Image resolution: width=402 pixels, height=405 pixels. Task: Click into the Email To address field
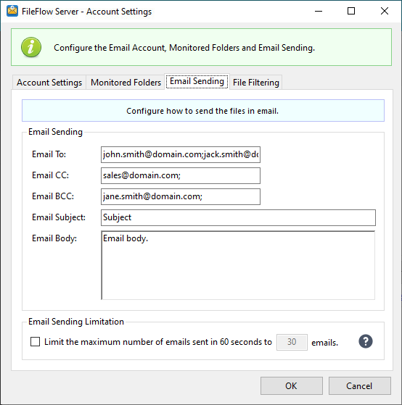click(181, 154)
